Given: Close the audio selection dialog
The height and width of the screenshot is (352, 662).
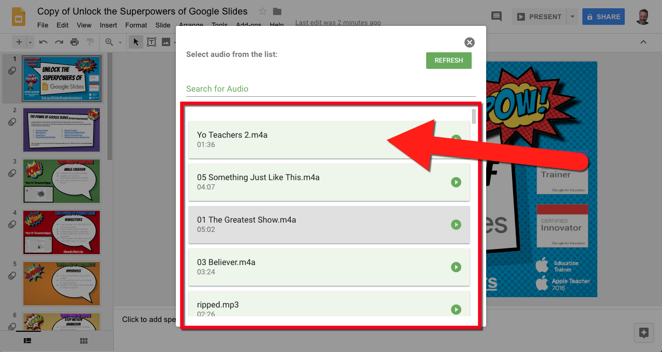Looking at the screenshot, I should [470, 42].
